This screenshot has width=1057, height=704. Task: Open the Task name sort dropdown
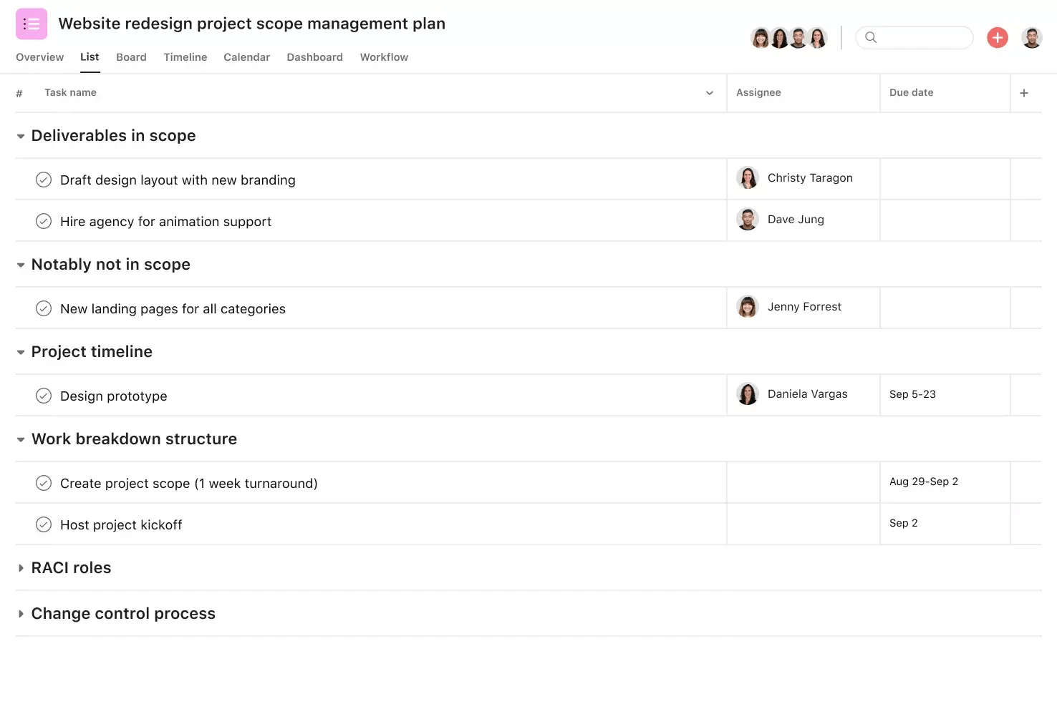pyautogui.click(x=709, y=92)
